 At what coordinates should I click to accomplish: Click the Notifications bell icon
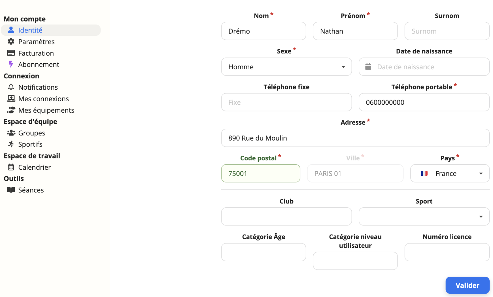[11, 87]
